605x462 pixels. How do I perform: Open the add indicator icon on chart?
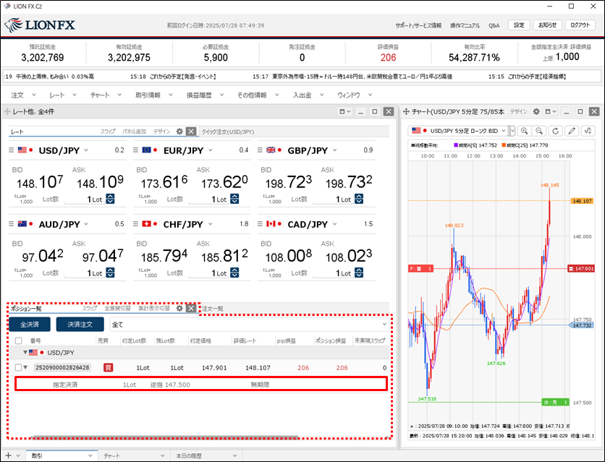click(588, 131)
